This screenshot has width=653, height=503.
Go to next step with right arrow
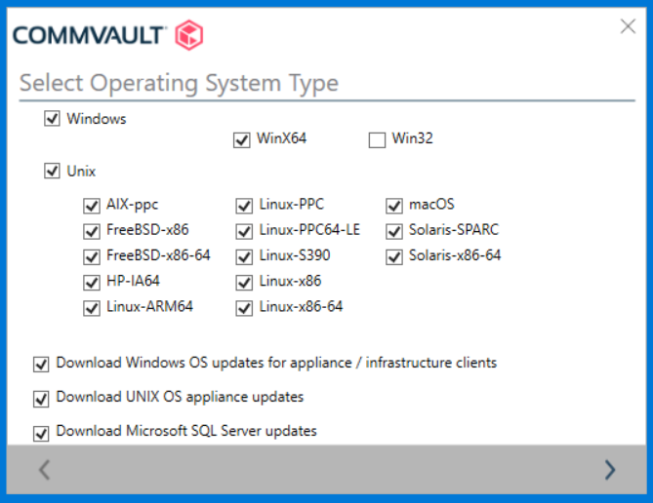coord(610,470)
